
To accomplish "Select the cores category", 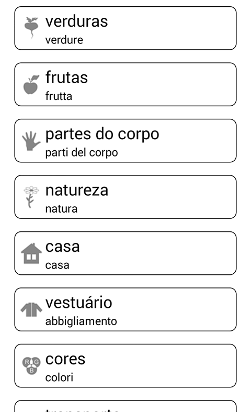I will [x=125, y=365].
